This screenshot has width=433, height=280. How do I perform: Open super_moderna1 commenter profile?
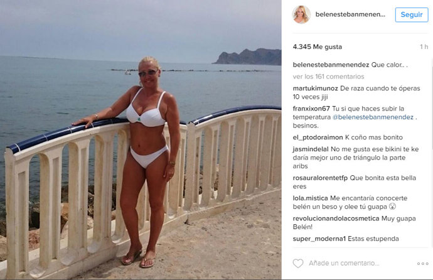tap(319, 239)
